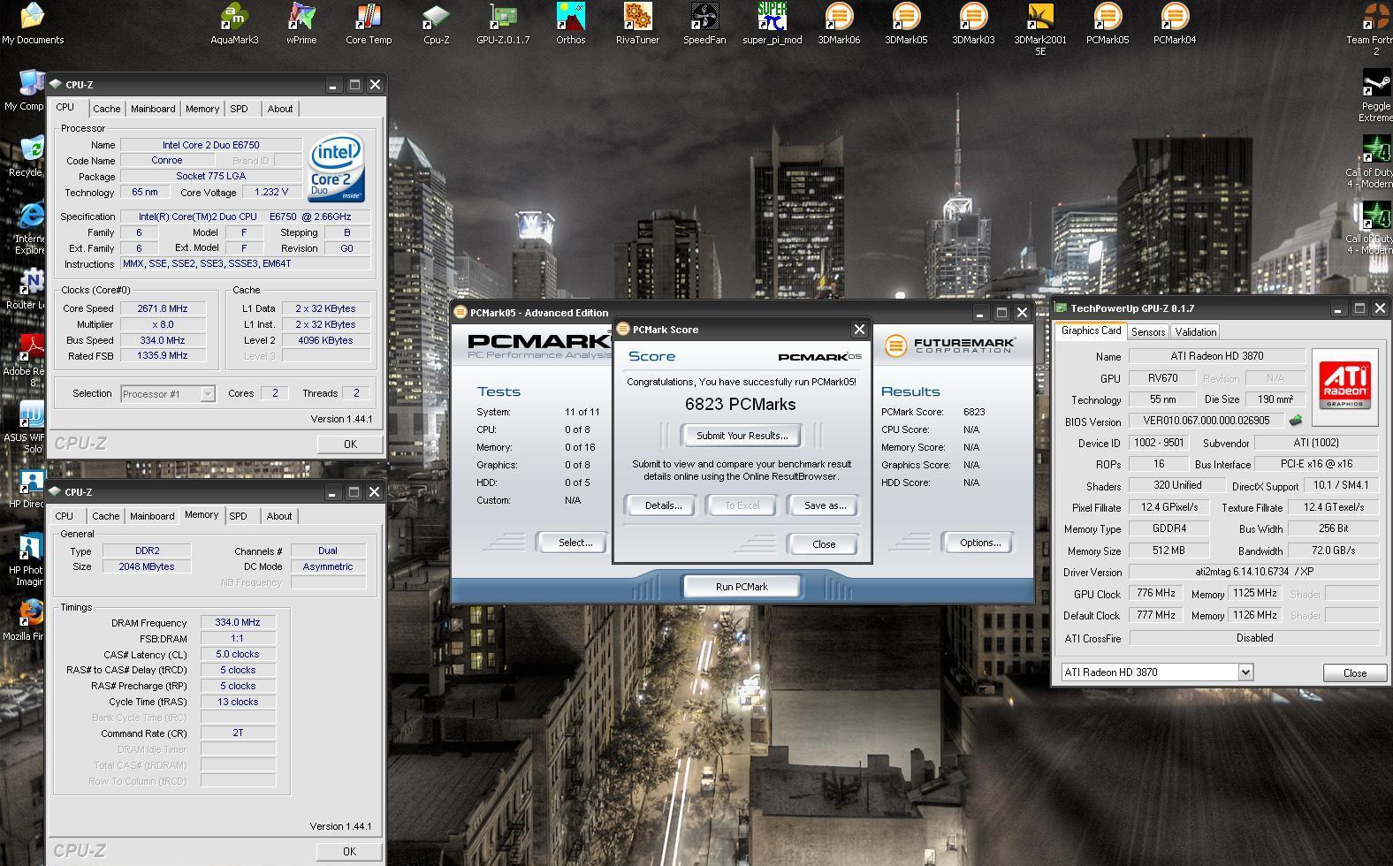Click the Memory Size 2048 MBytes value
Image resolution: width=1393 pixels, height=866 pixels.
(147, 566)
